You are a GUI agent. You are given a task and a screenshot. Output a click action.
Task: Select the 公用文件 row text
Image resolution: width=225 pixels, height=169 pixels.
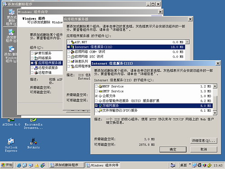tap(109, 96)
